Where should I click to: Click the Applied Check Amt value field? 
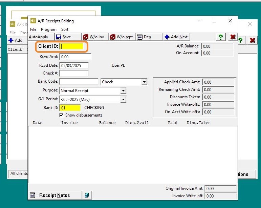218,82
